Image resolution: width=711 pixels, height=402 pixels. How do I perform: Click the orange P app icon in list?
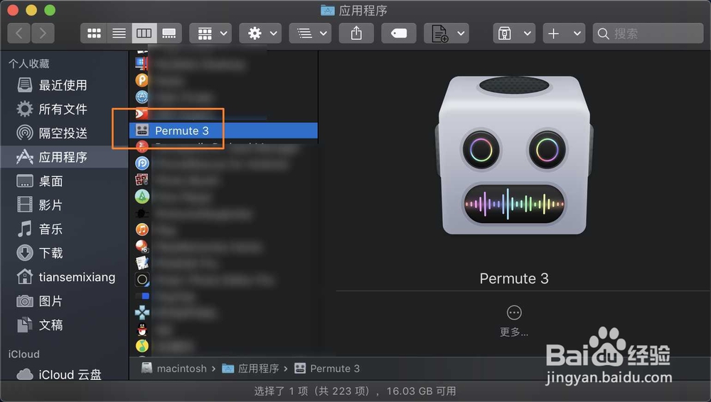pyautogui.click(x=142, y=80)
